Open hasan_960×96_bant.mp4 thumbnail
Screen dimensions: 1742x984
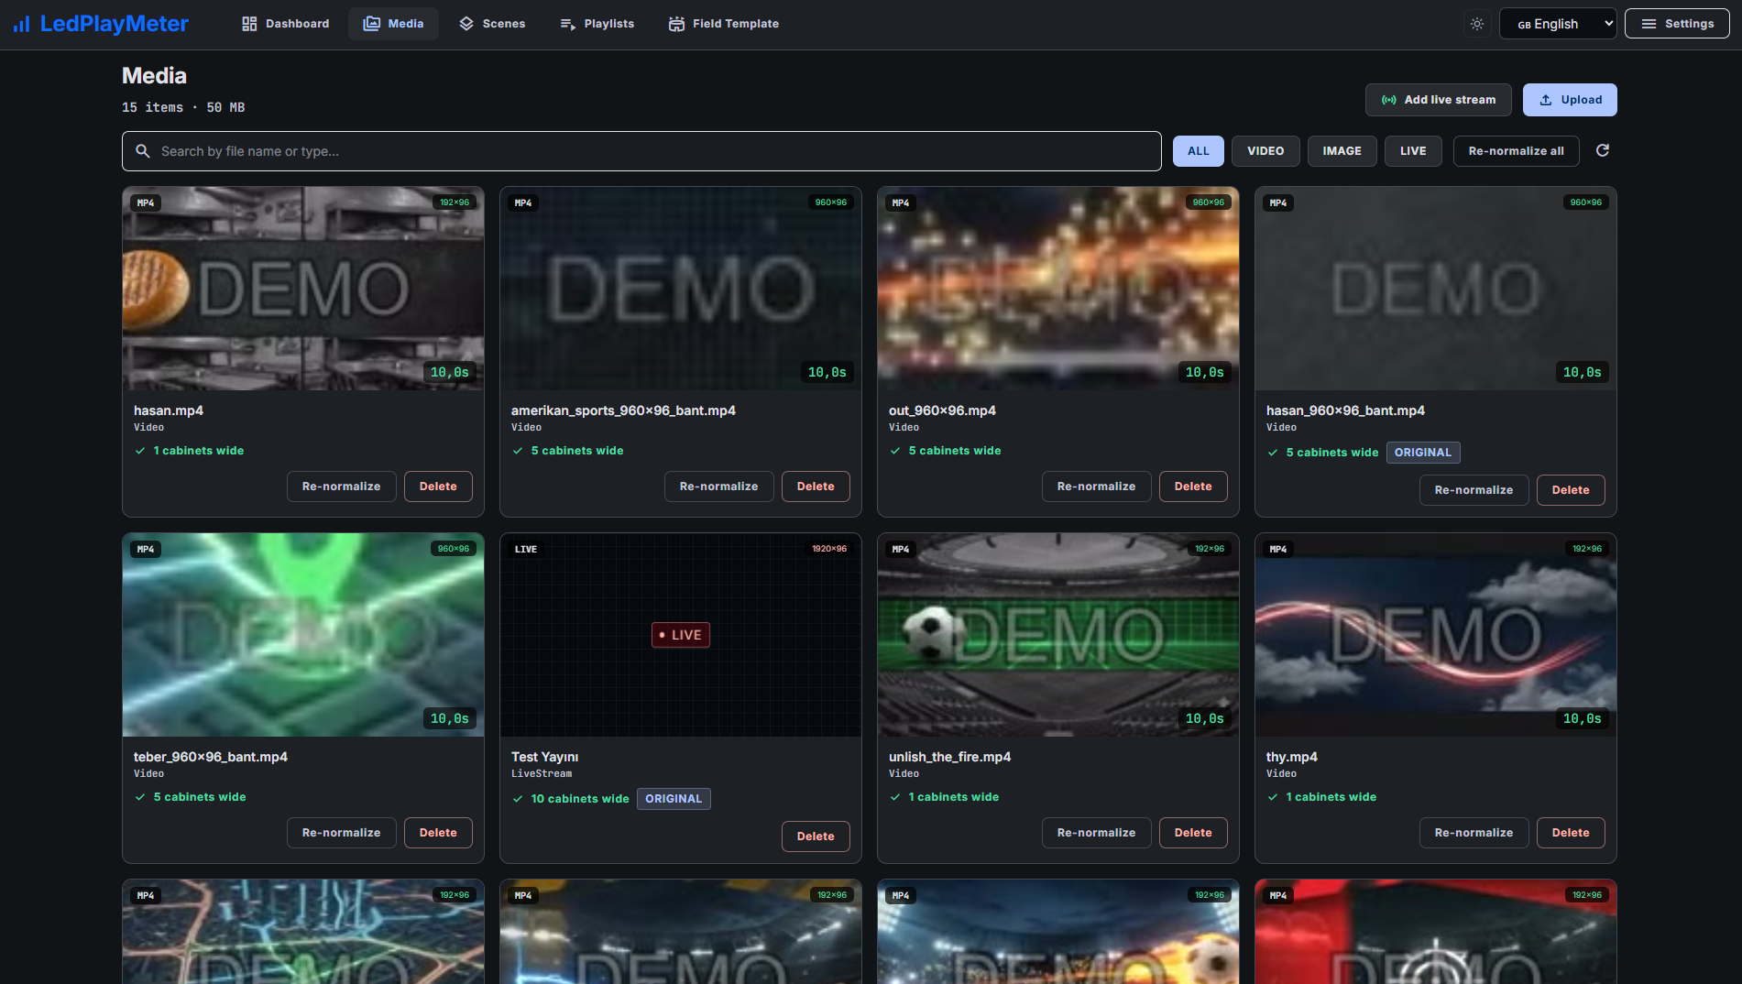point(1436,289)
